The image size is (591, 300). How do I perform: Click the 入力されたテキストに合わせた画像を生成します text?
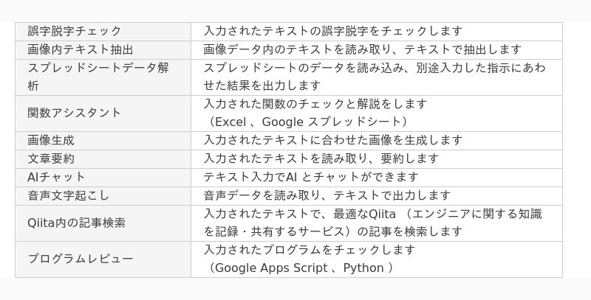[x=333, y=141]
